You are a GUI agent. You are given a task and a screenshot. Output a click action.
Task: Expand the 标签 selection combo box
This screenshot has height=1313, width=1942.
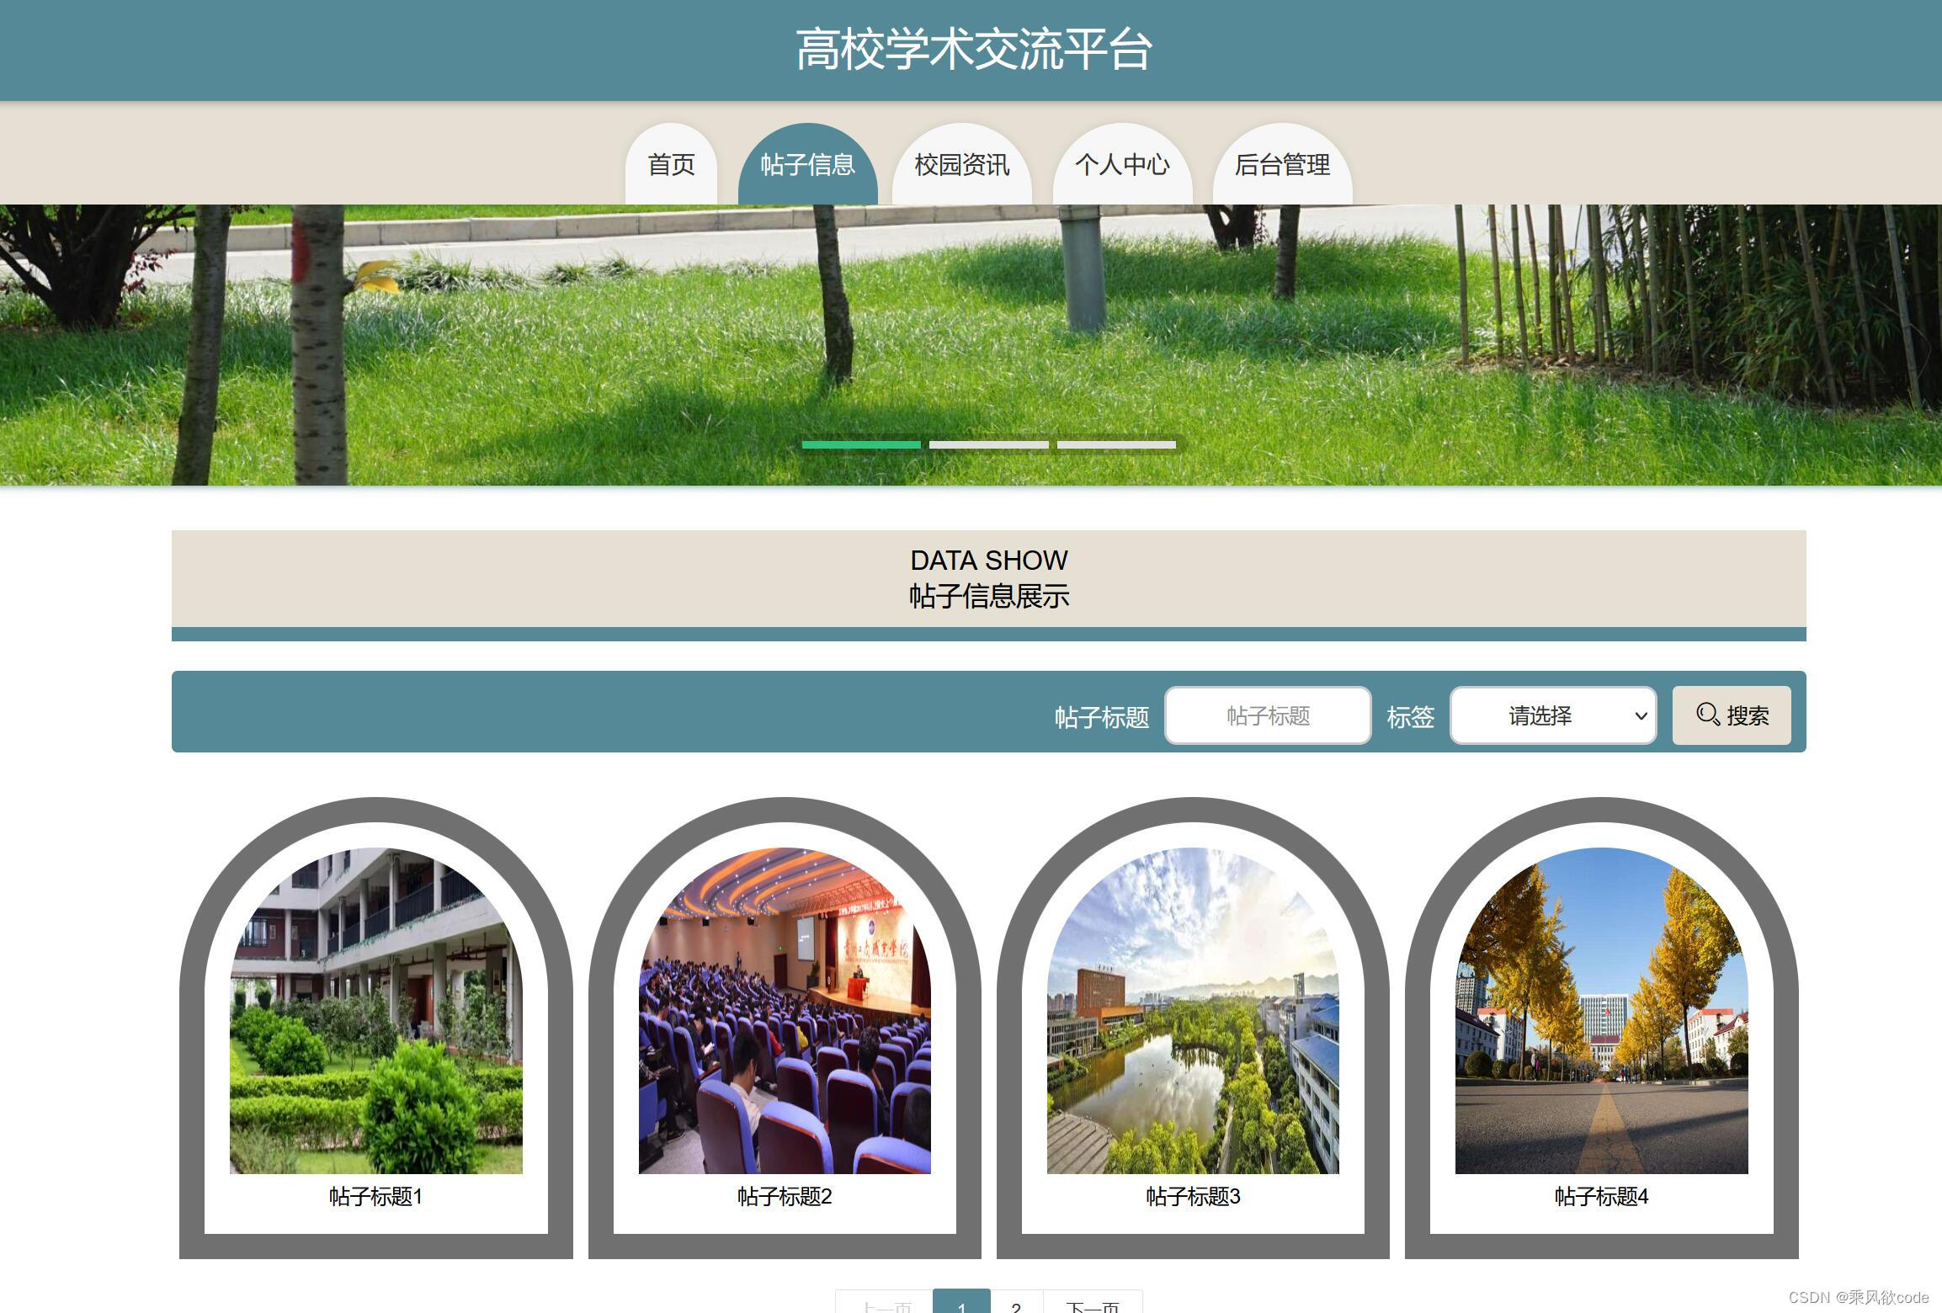[1553, 715]
